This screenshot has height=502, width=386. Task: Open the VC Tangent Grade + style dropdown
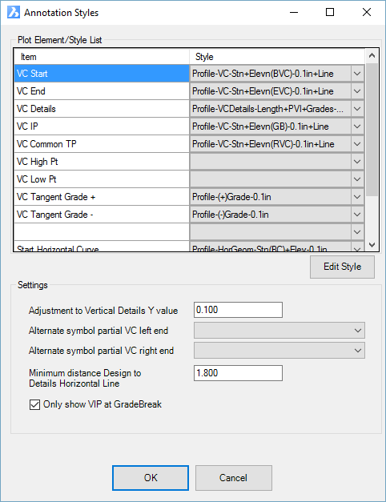[357, 197]
